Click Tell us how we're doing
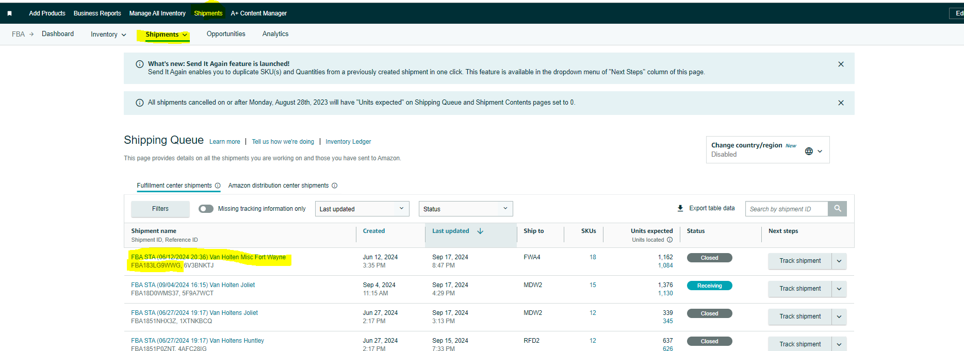The height and width of the screenshot is (351, 964). pos(283,142)
